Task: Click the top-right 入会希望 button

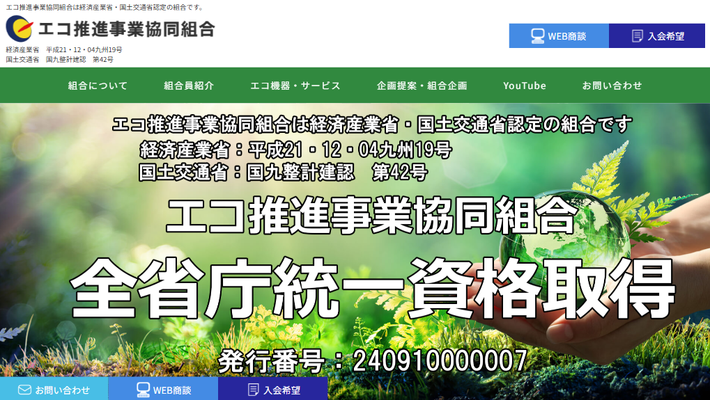Action: pos(656,35)
